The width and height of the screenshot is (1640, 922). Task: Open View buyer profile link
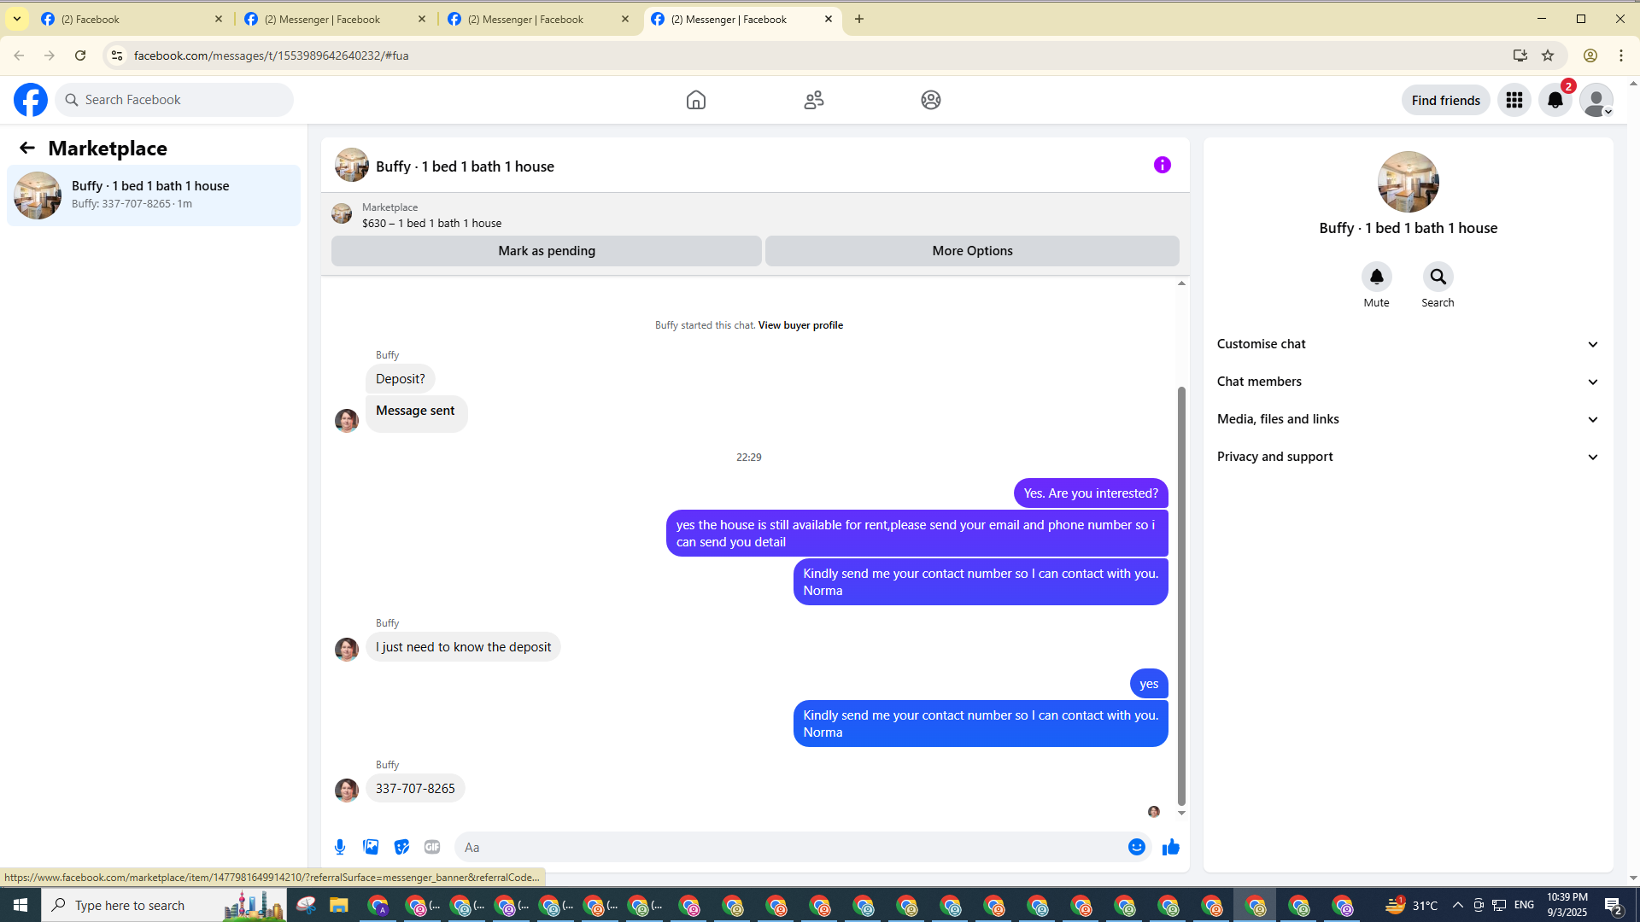tap(800, 325)
